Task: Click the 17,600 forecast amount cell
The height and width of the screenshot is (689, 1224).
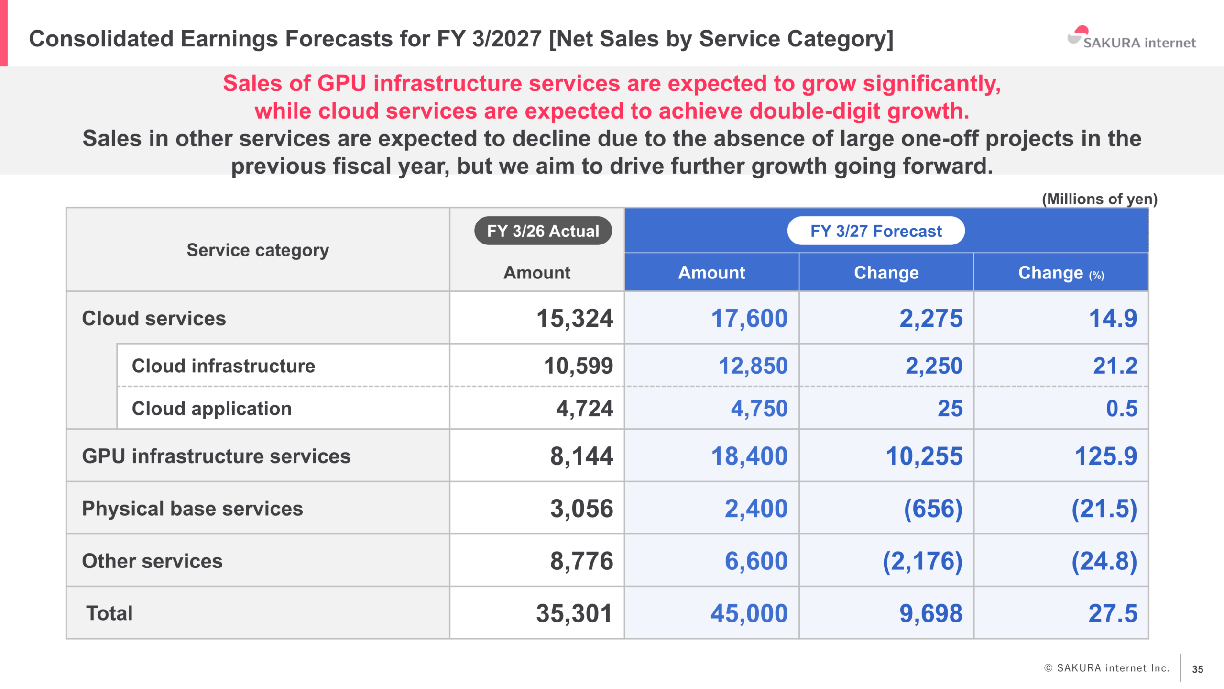Action: pos(749,319)
